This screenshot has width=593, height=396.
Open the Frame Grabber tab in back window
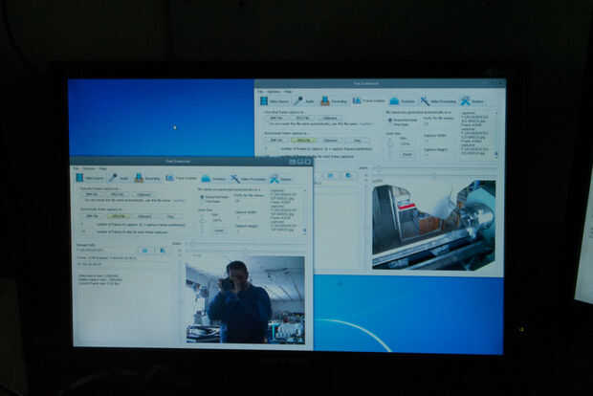pos(369,100)
